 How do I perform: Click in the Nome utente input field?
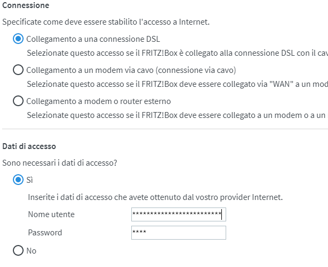point(178,214)
